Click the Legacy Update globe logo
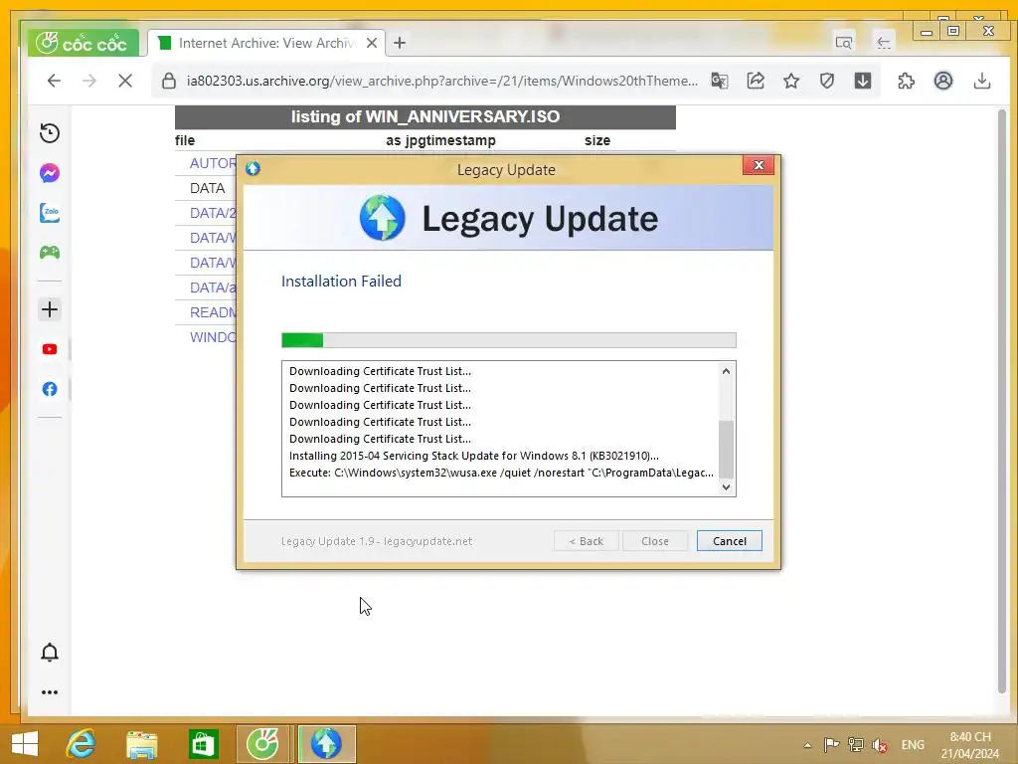Screen dimensions: 1018x764 point(383,218)
